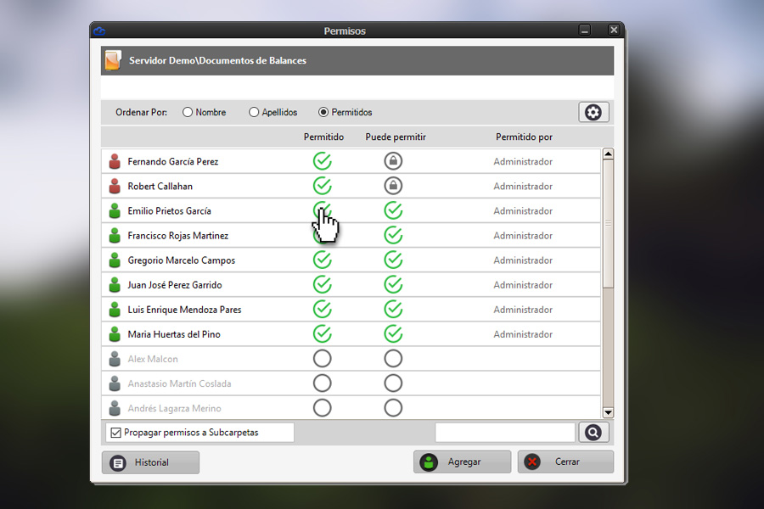Click Emilio Prietos García green user icon
The height and width of the screenshot is (509, 764).
115,211
